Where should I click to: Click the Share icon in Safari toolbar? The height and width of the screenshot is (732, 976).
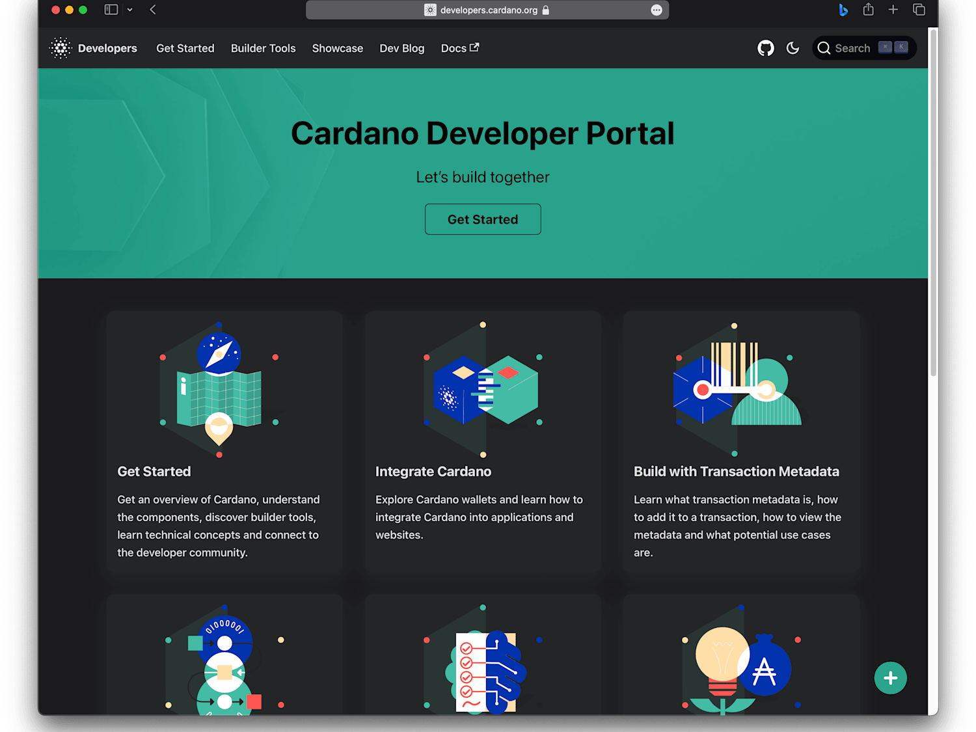[x=868, y=9]
